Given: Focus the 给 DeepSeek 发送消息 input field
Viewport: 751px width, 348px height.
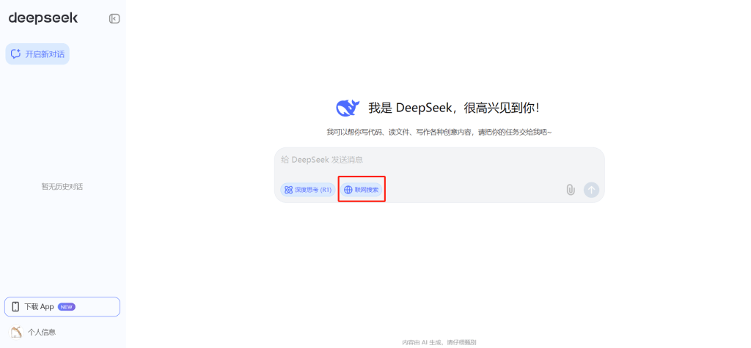Looking at the screenshot, I should pyautogui.click(x=439, y=160).
